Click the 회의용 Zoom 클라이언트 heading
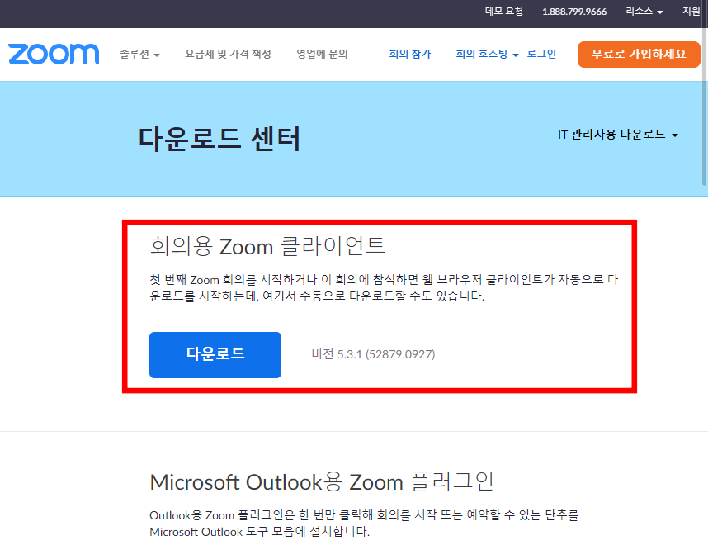 point(267,246)
